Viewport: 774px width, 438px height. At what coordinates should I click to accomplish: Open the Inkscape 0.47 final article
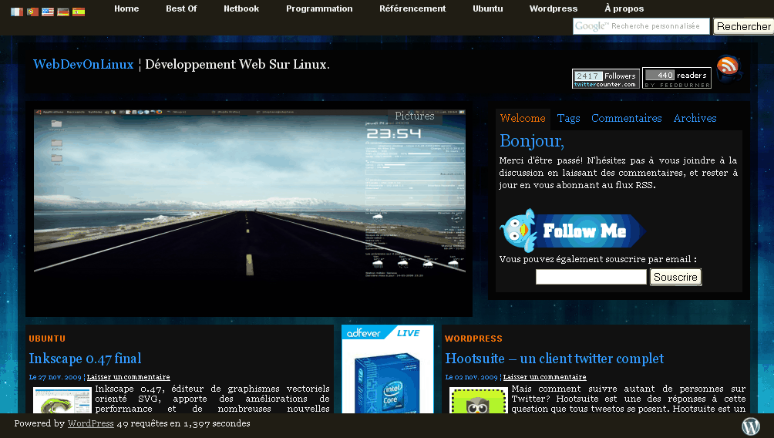[x=85, y=359]
